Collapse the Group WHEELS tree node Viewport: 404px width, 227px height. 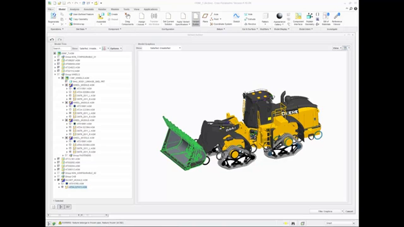55,74
